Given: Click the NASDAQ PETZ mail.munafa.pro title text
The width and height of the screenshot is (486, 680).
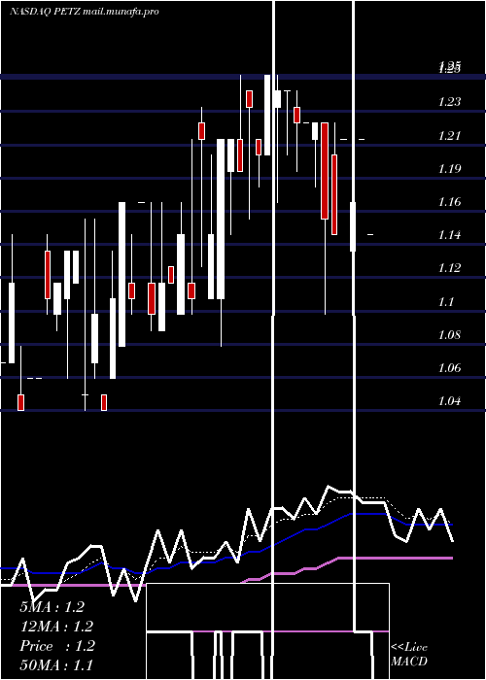Looking at the screenshot, I should (85, 12).
